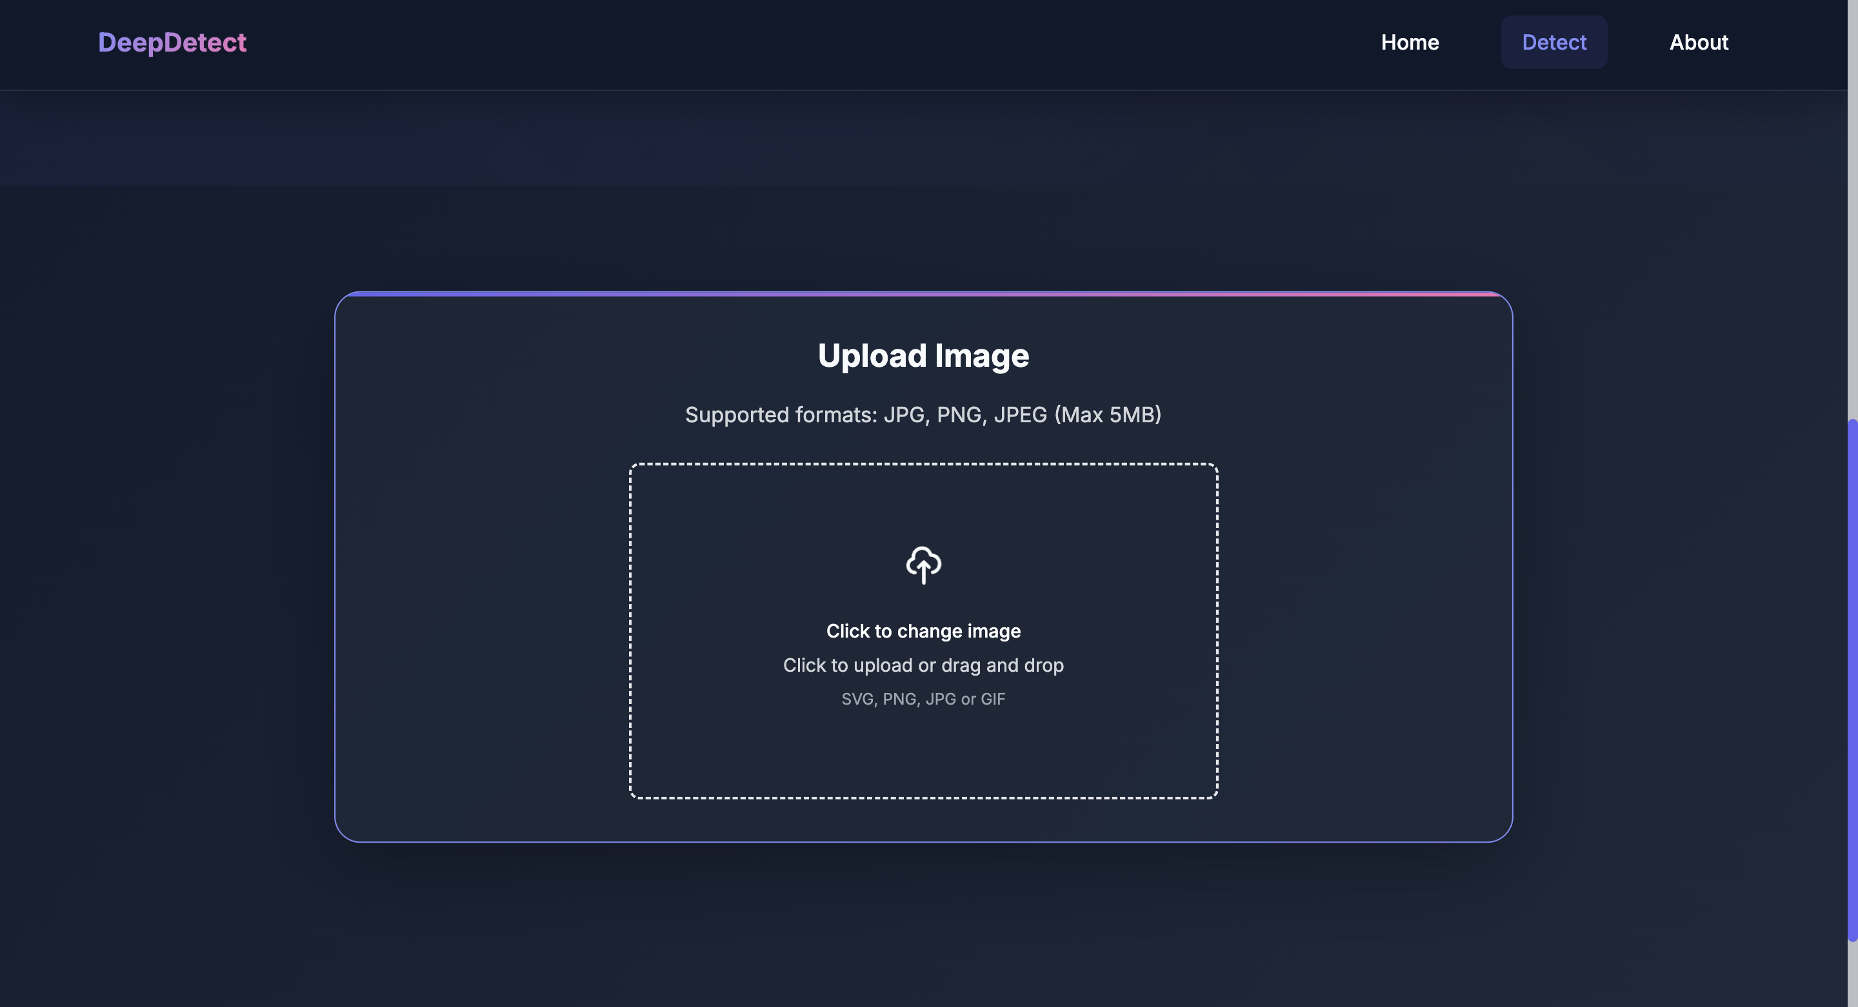This screenshot has height=1007, width=1858.
Task: Click the supported formats description line
Action: click(923, 415)
